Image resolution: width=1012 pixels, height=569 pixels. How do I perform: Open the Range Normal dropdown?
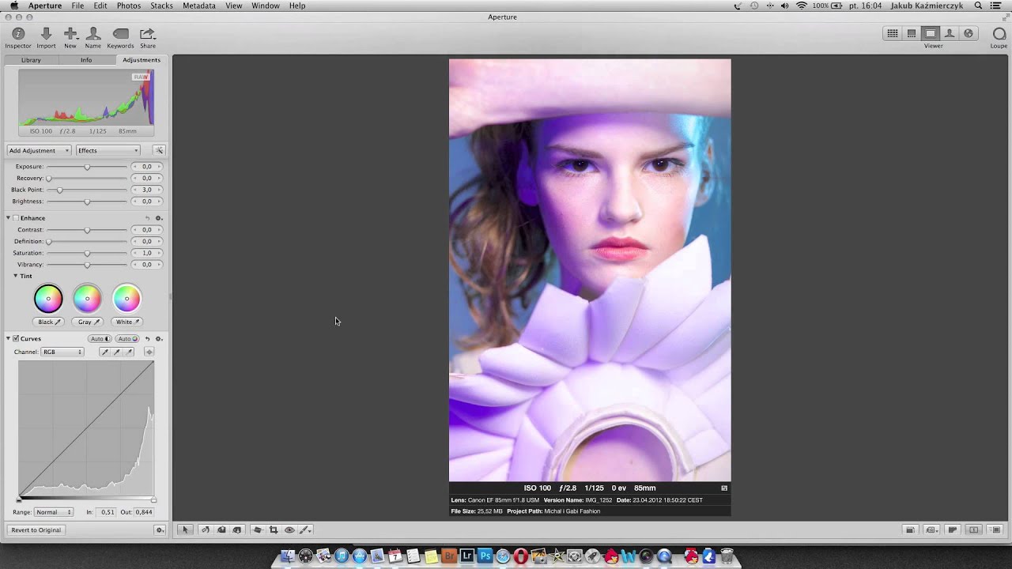(x=54, y=512)
